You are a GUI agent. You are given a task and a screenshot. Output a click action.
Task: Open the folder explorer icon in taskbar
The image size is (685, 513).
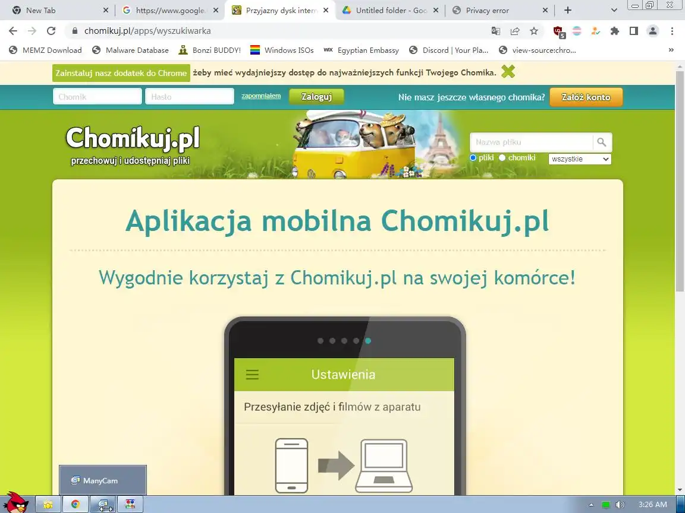coord(48,505)
